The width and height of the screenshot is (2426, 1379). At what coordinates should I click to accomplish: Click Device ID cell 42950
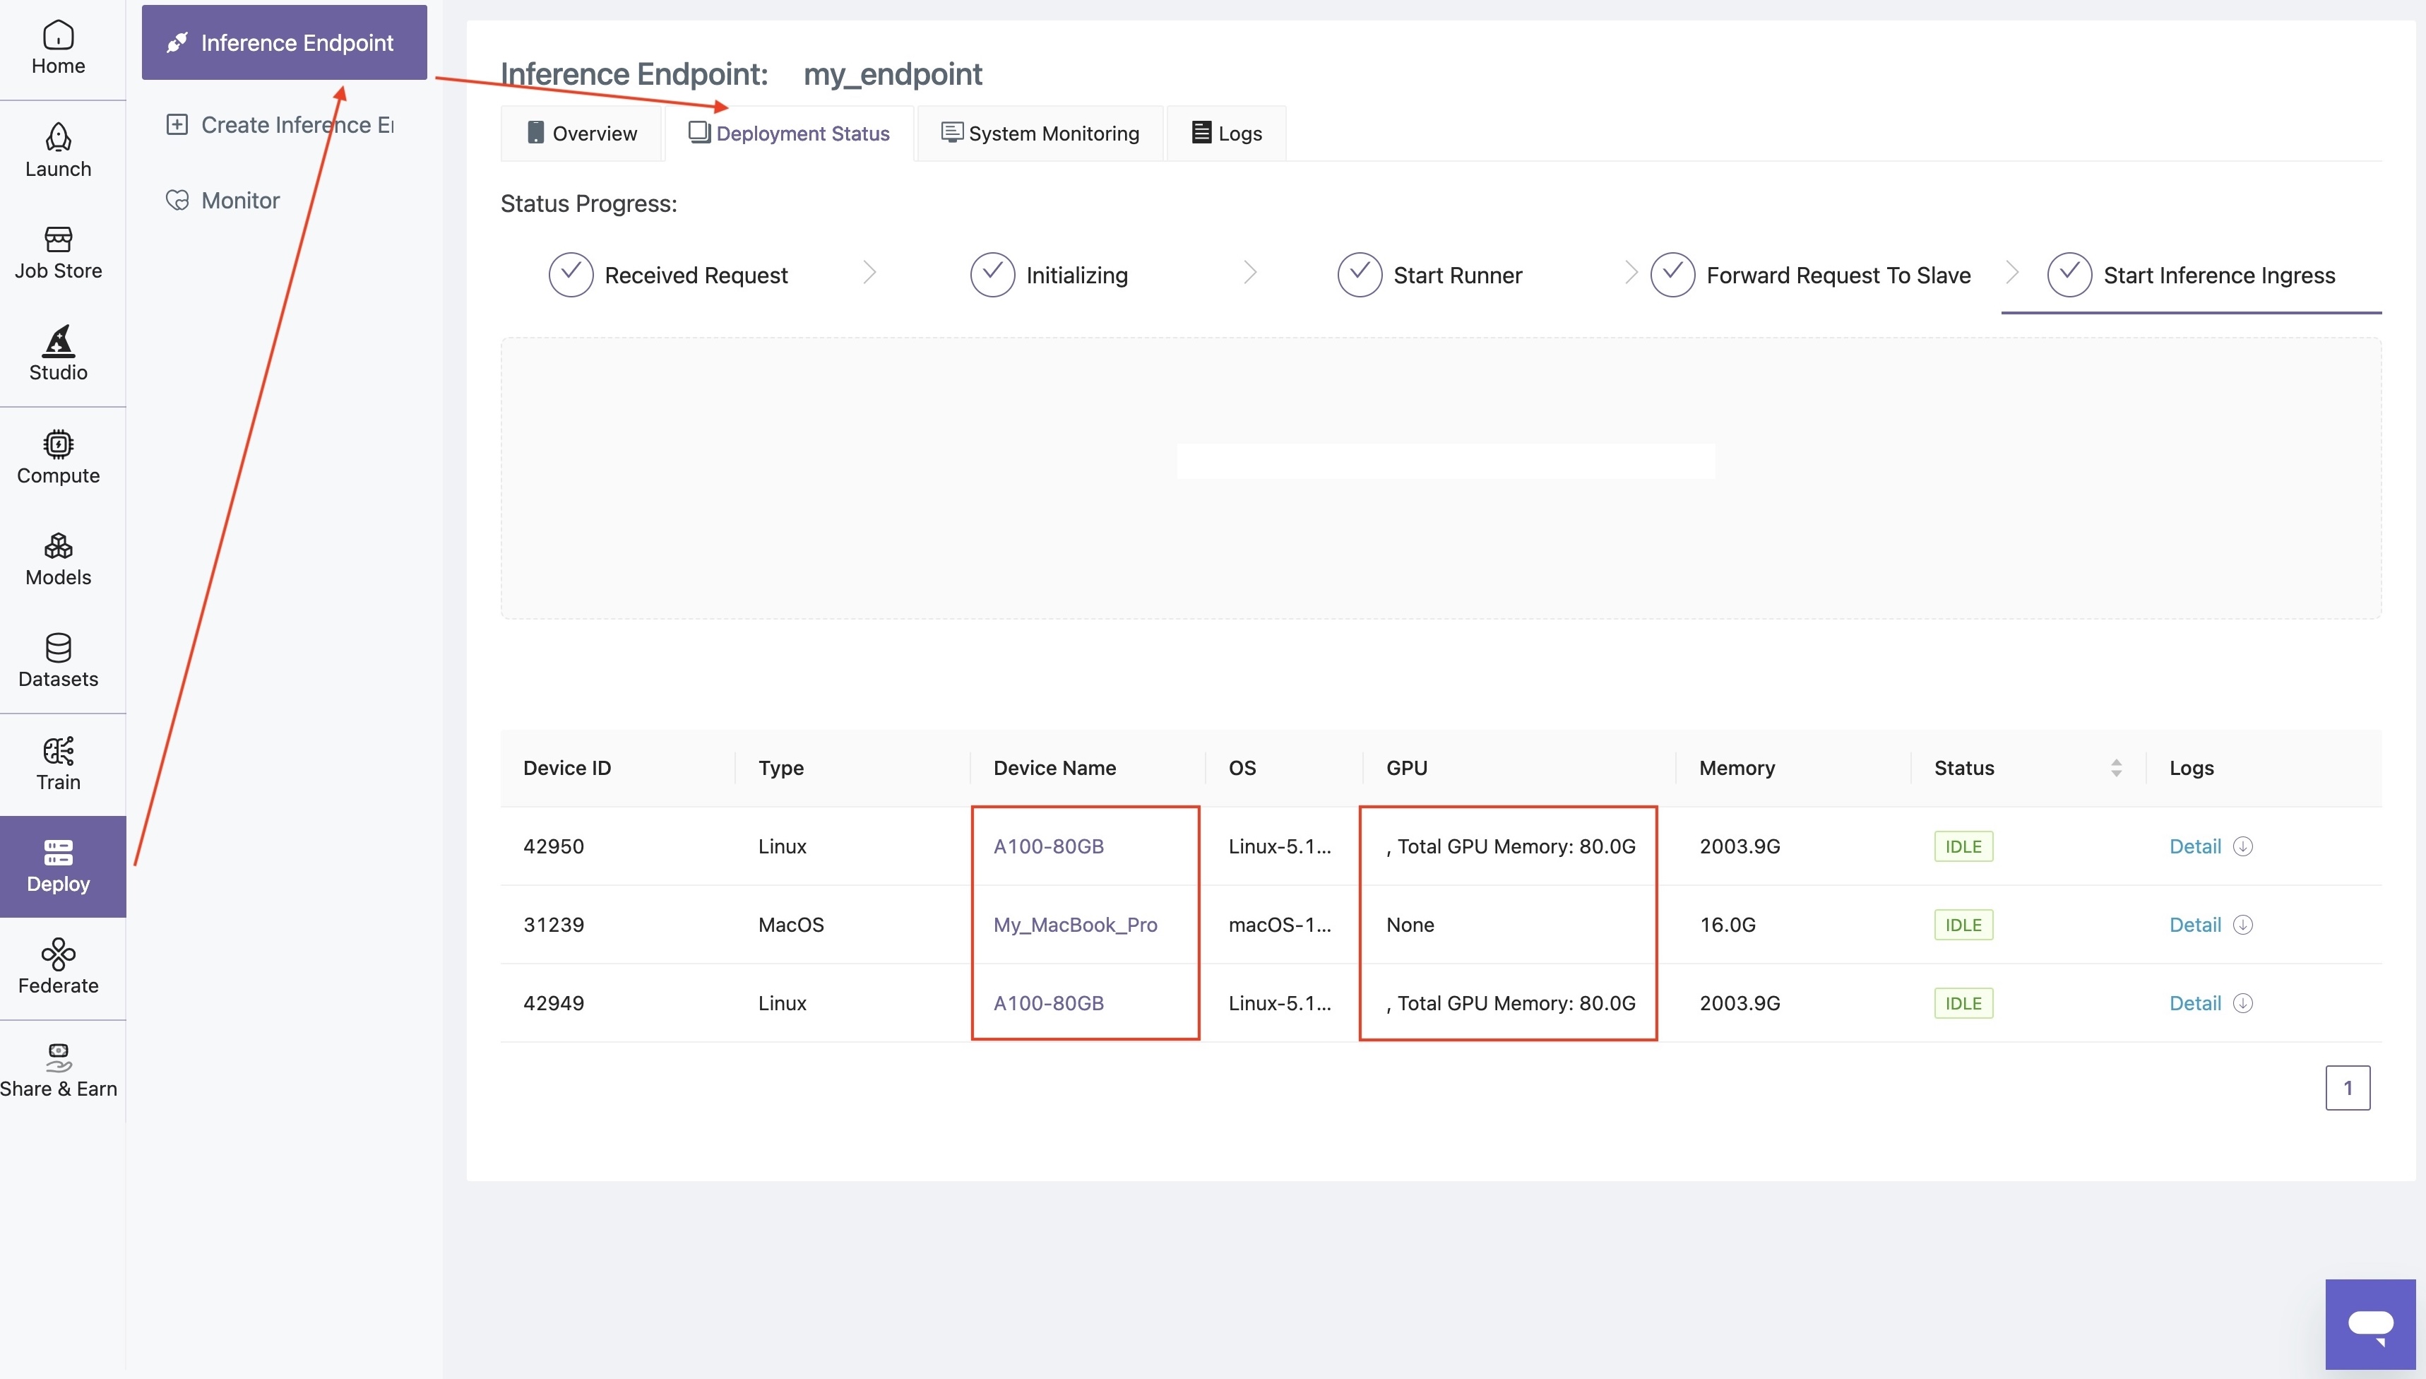point(554,846)
